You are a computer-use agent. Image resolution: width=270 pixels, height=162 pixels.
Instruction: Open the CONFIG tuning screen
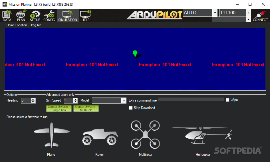pos(49,16)
